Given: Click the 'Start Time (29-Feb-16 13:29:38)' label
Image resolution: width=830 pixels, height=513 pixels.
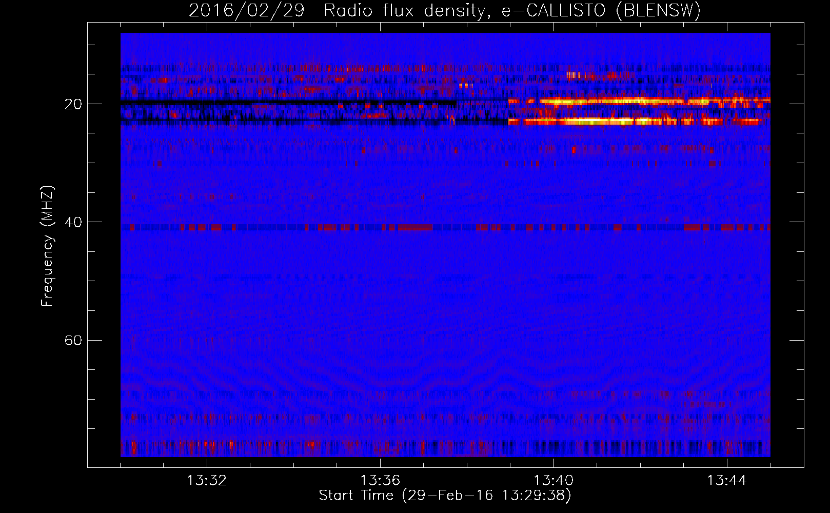Looking at the screenshot, I should point(445,496).
